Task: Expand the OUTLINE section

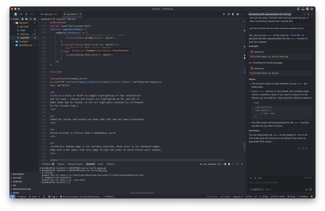Action: (x=24, y=178)
